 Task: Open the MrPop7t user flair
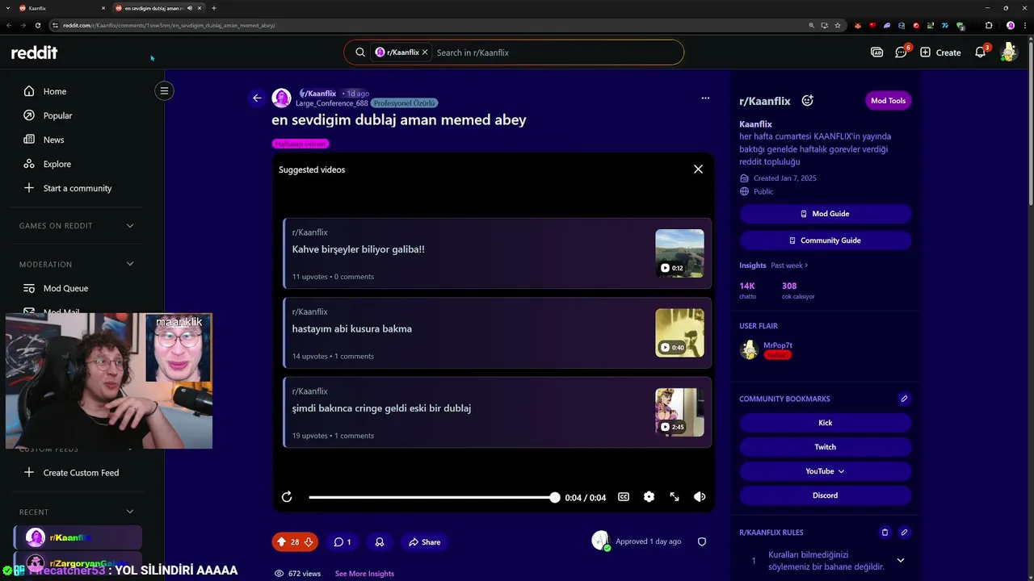(x=778, y=355)
